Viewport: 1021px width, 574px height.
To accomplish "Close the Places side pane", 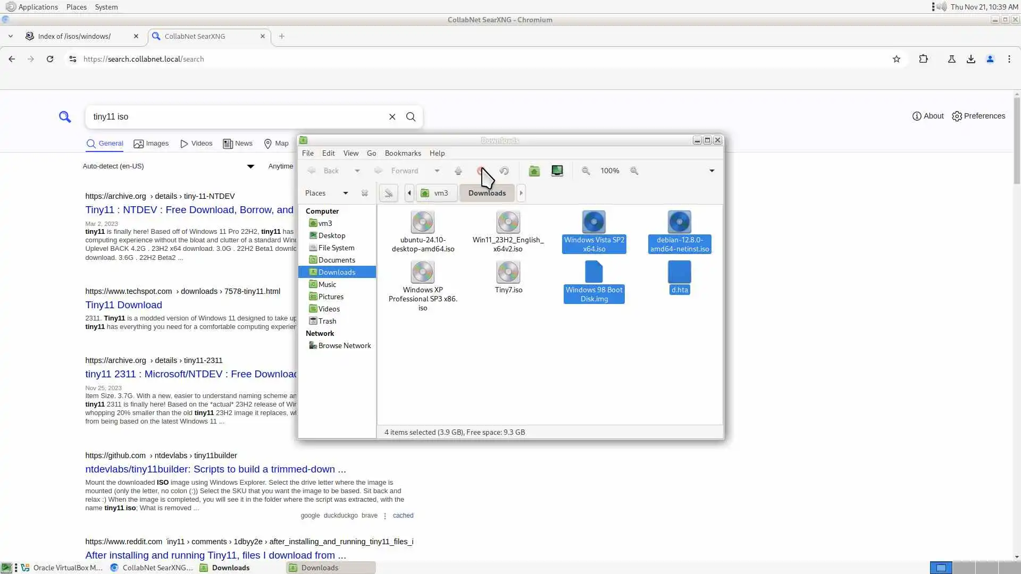I will (364, 193).
